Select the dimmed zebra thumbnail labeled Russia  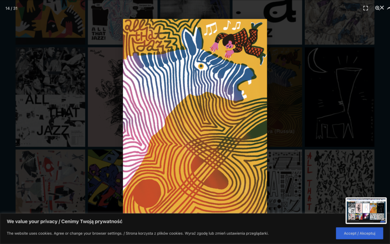click(285, 97)
